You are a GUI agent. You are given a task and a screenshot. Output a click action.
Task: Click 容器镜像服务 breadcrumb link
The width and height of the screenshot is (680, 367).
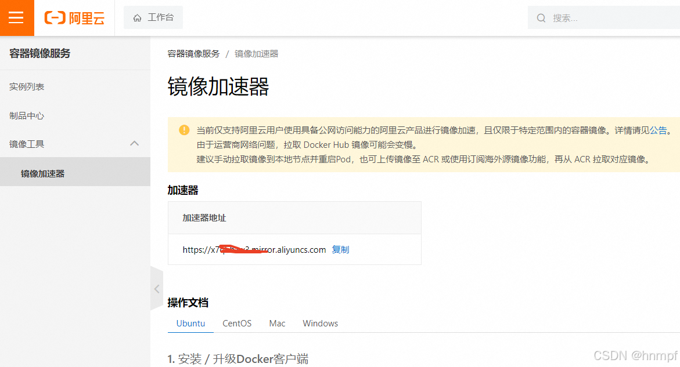[x=193, y=54]
